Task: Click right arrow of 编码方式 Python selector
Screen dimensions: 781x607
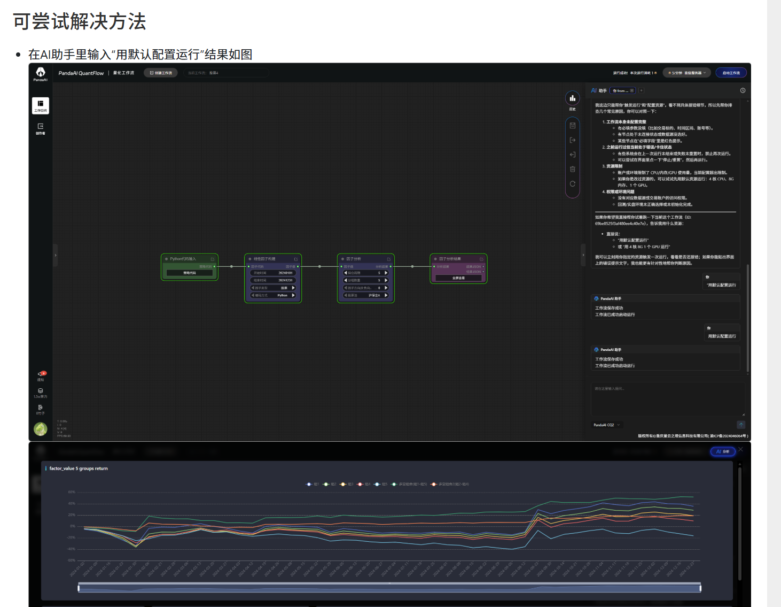Action: click(293, 295)
